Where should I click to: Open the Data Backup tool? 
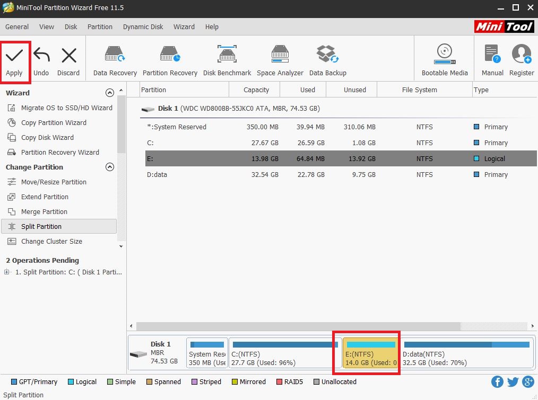pyautogui.click(x=328, y=61)
